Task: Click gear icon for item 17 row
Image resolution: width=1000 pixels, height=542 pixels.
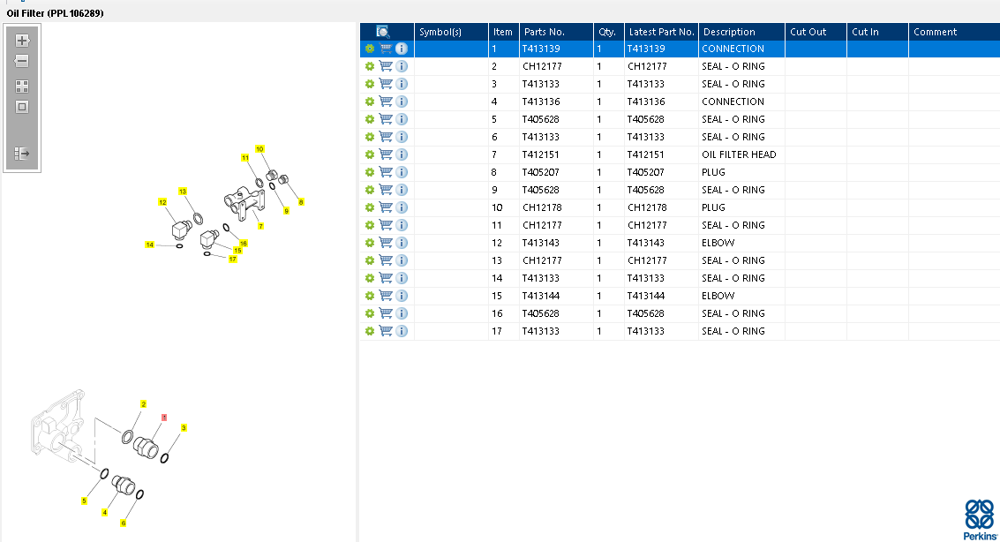Action: pos(369,331)
